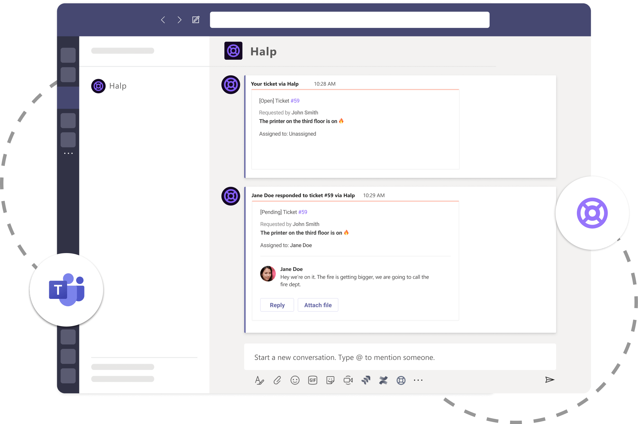Click the Microsoft Teams logo badge
Viewport: 638px width, 424px height.
pos(67,290)
